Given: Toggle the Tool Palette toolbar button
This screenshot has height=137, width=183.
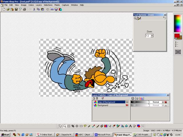Looking at the screenshot, I should pyautogui.click(x=52, y=9).
